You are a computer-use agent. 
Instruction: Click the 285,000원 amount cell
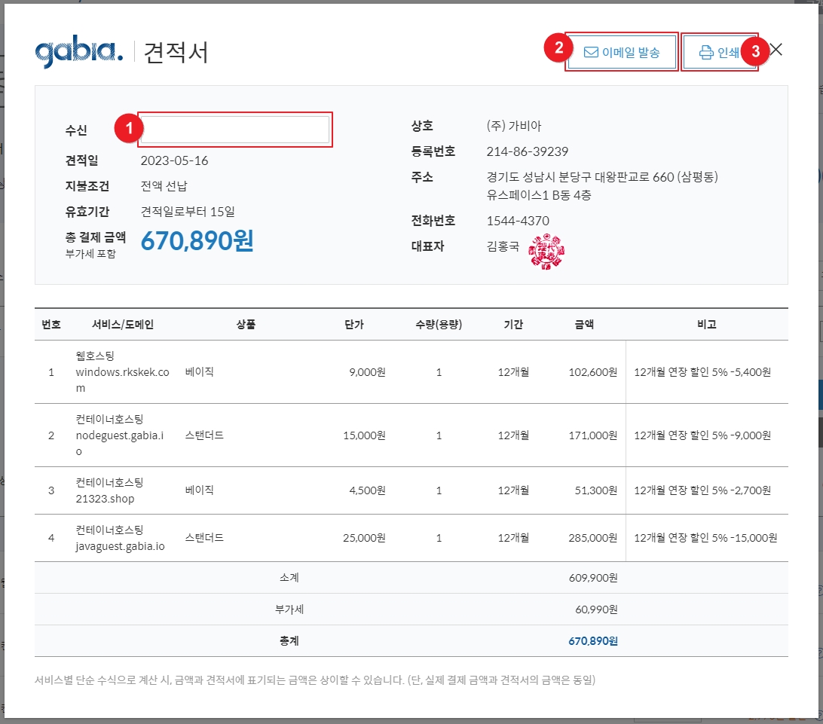pos(592,538)
